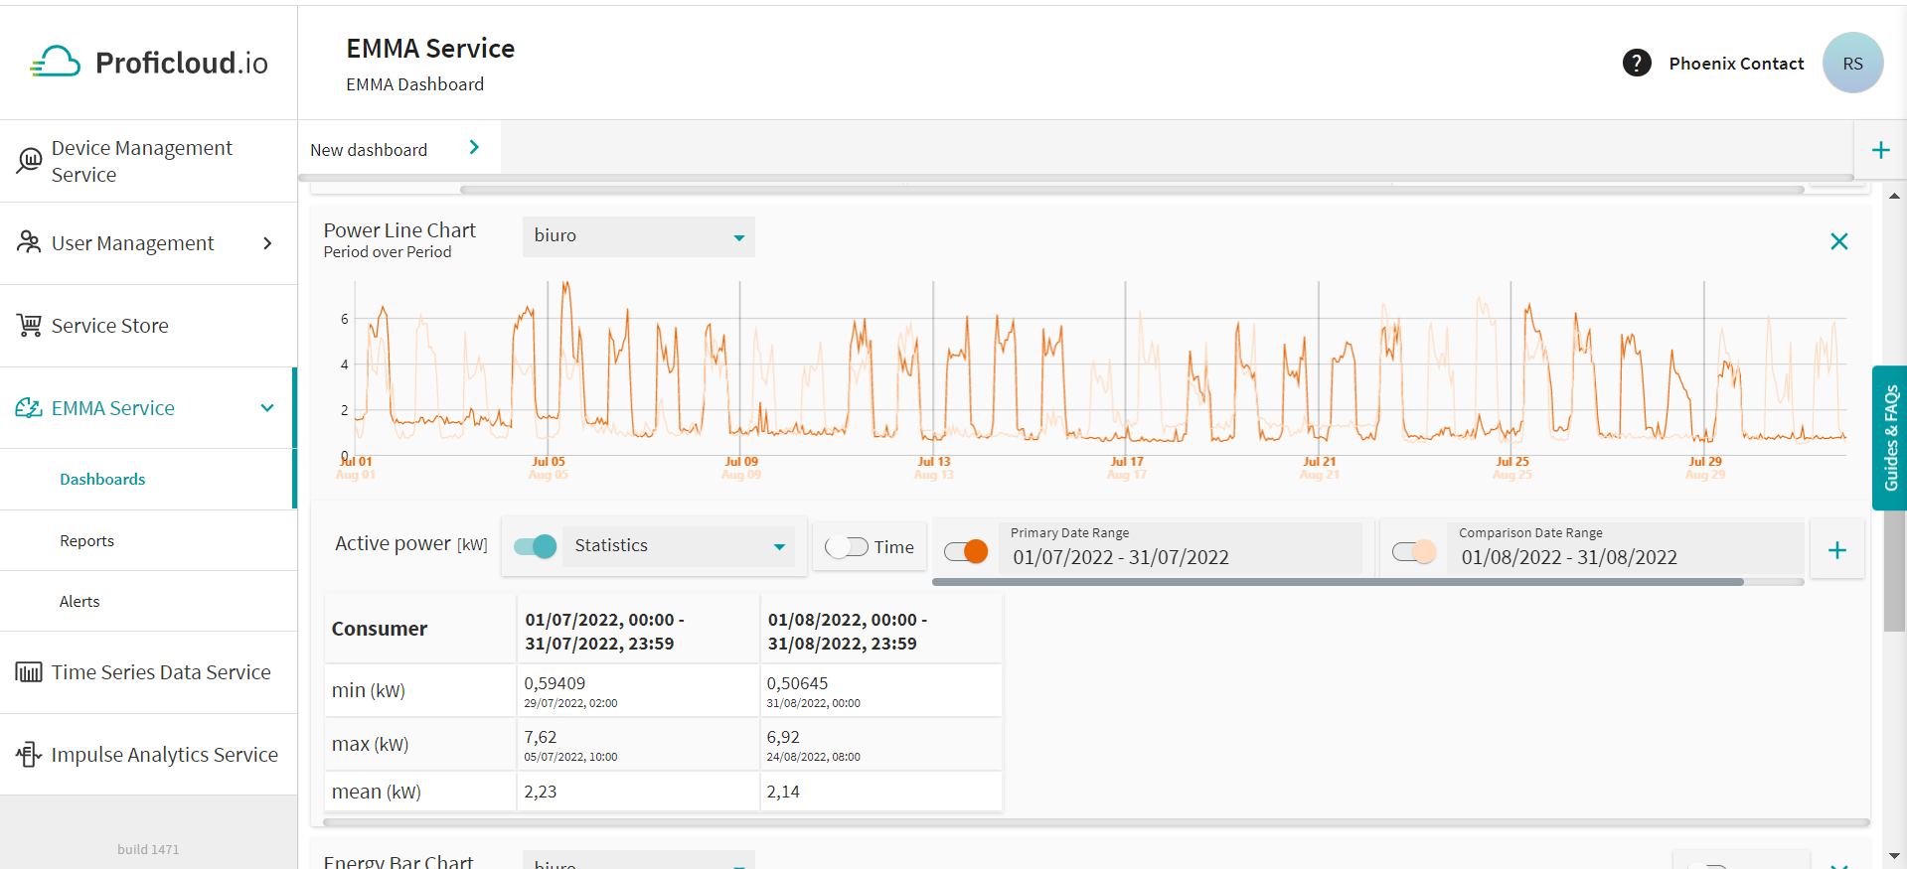Screen dimensions: 1907x869
Task: Click the build 1471 text
Action: click(x=148, y=849)
